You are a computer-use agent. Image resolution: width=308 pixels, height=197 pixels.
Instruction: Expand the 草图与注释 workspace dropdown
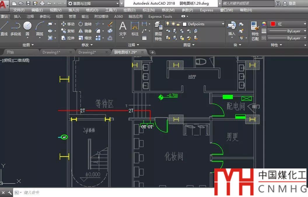[117, 3]
